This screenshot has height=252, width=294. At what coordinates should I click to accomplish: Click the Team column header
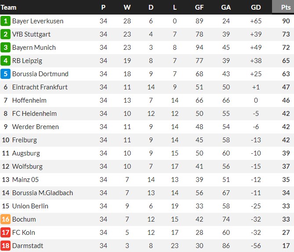coord(9,7)
